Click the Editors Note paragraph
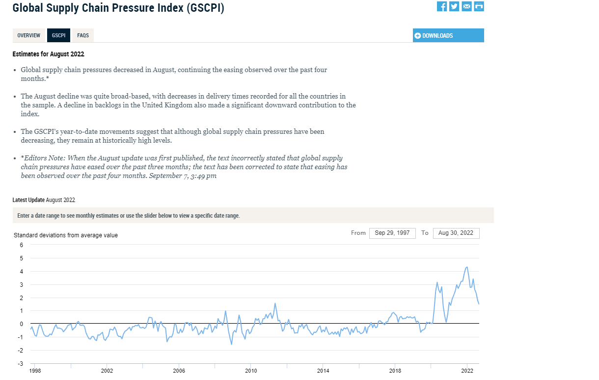 click(184, 167)
